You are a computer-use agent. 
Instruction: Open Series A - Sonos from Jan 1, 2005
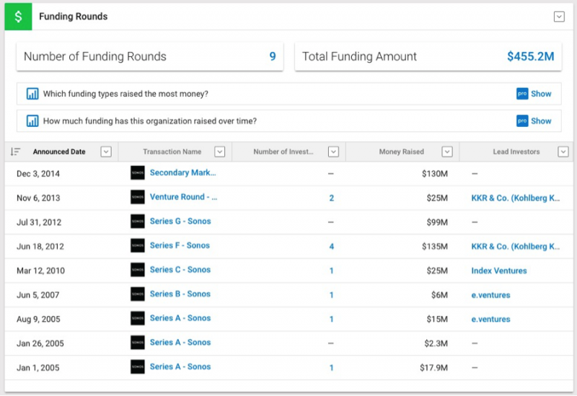tap(180, 367)
